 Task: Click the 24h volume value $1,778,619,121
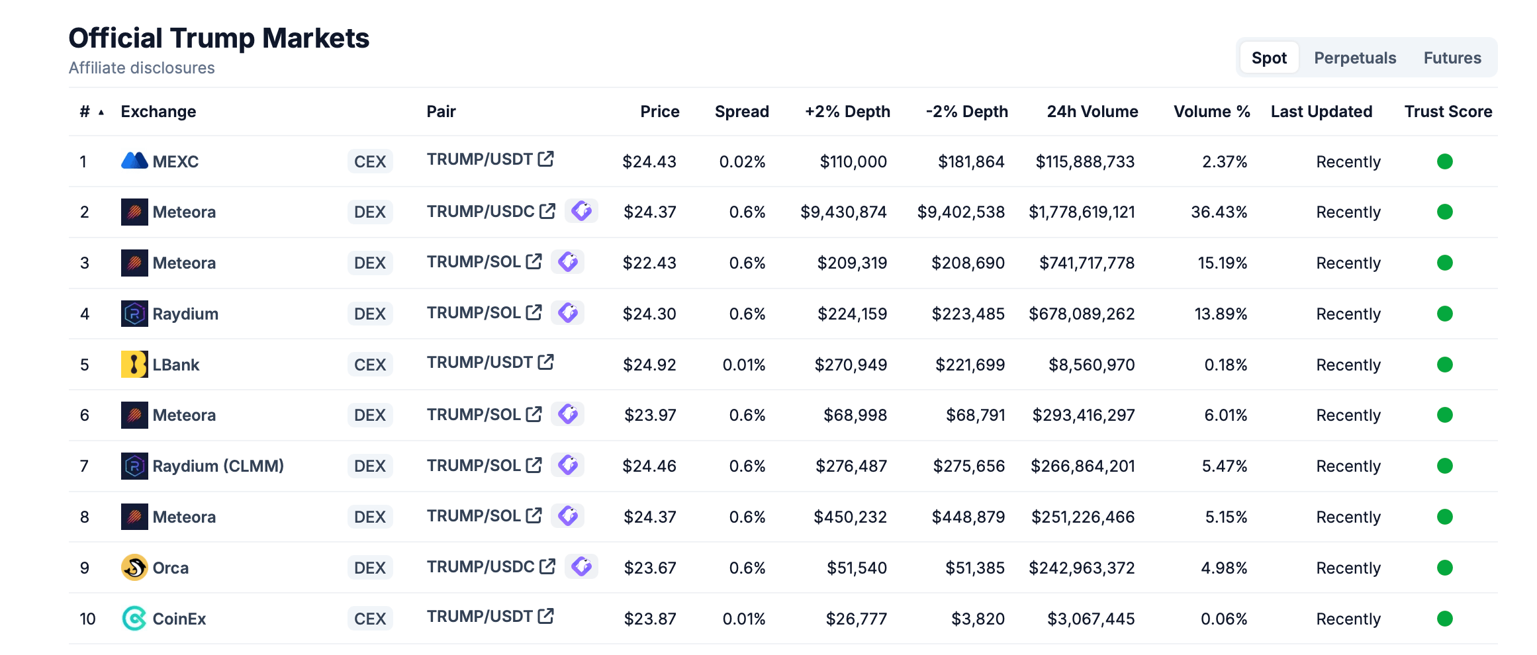pos(1082,212)
